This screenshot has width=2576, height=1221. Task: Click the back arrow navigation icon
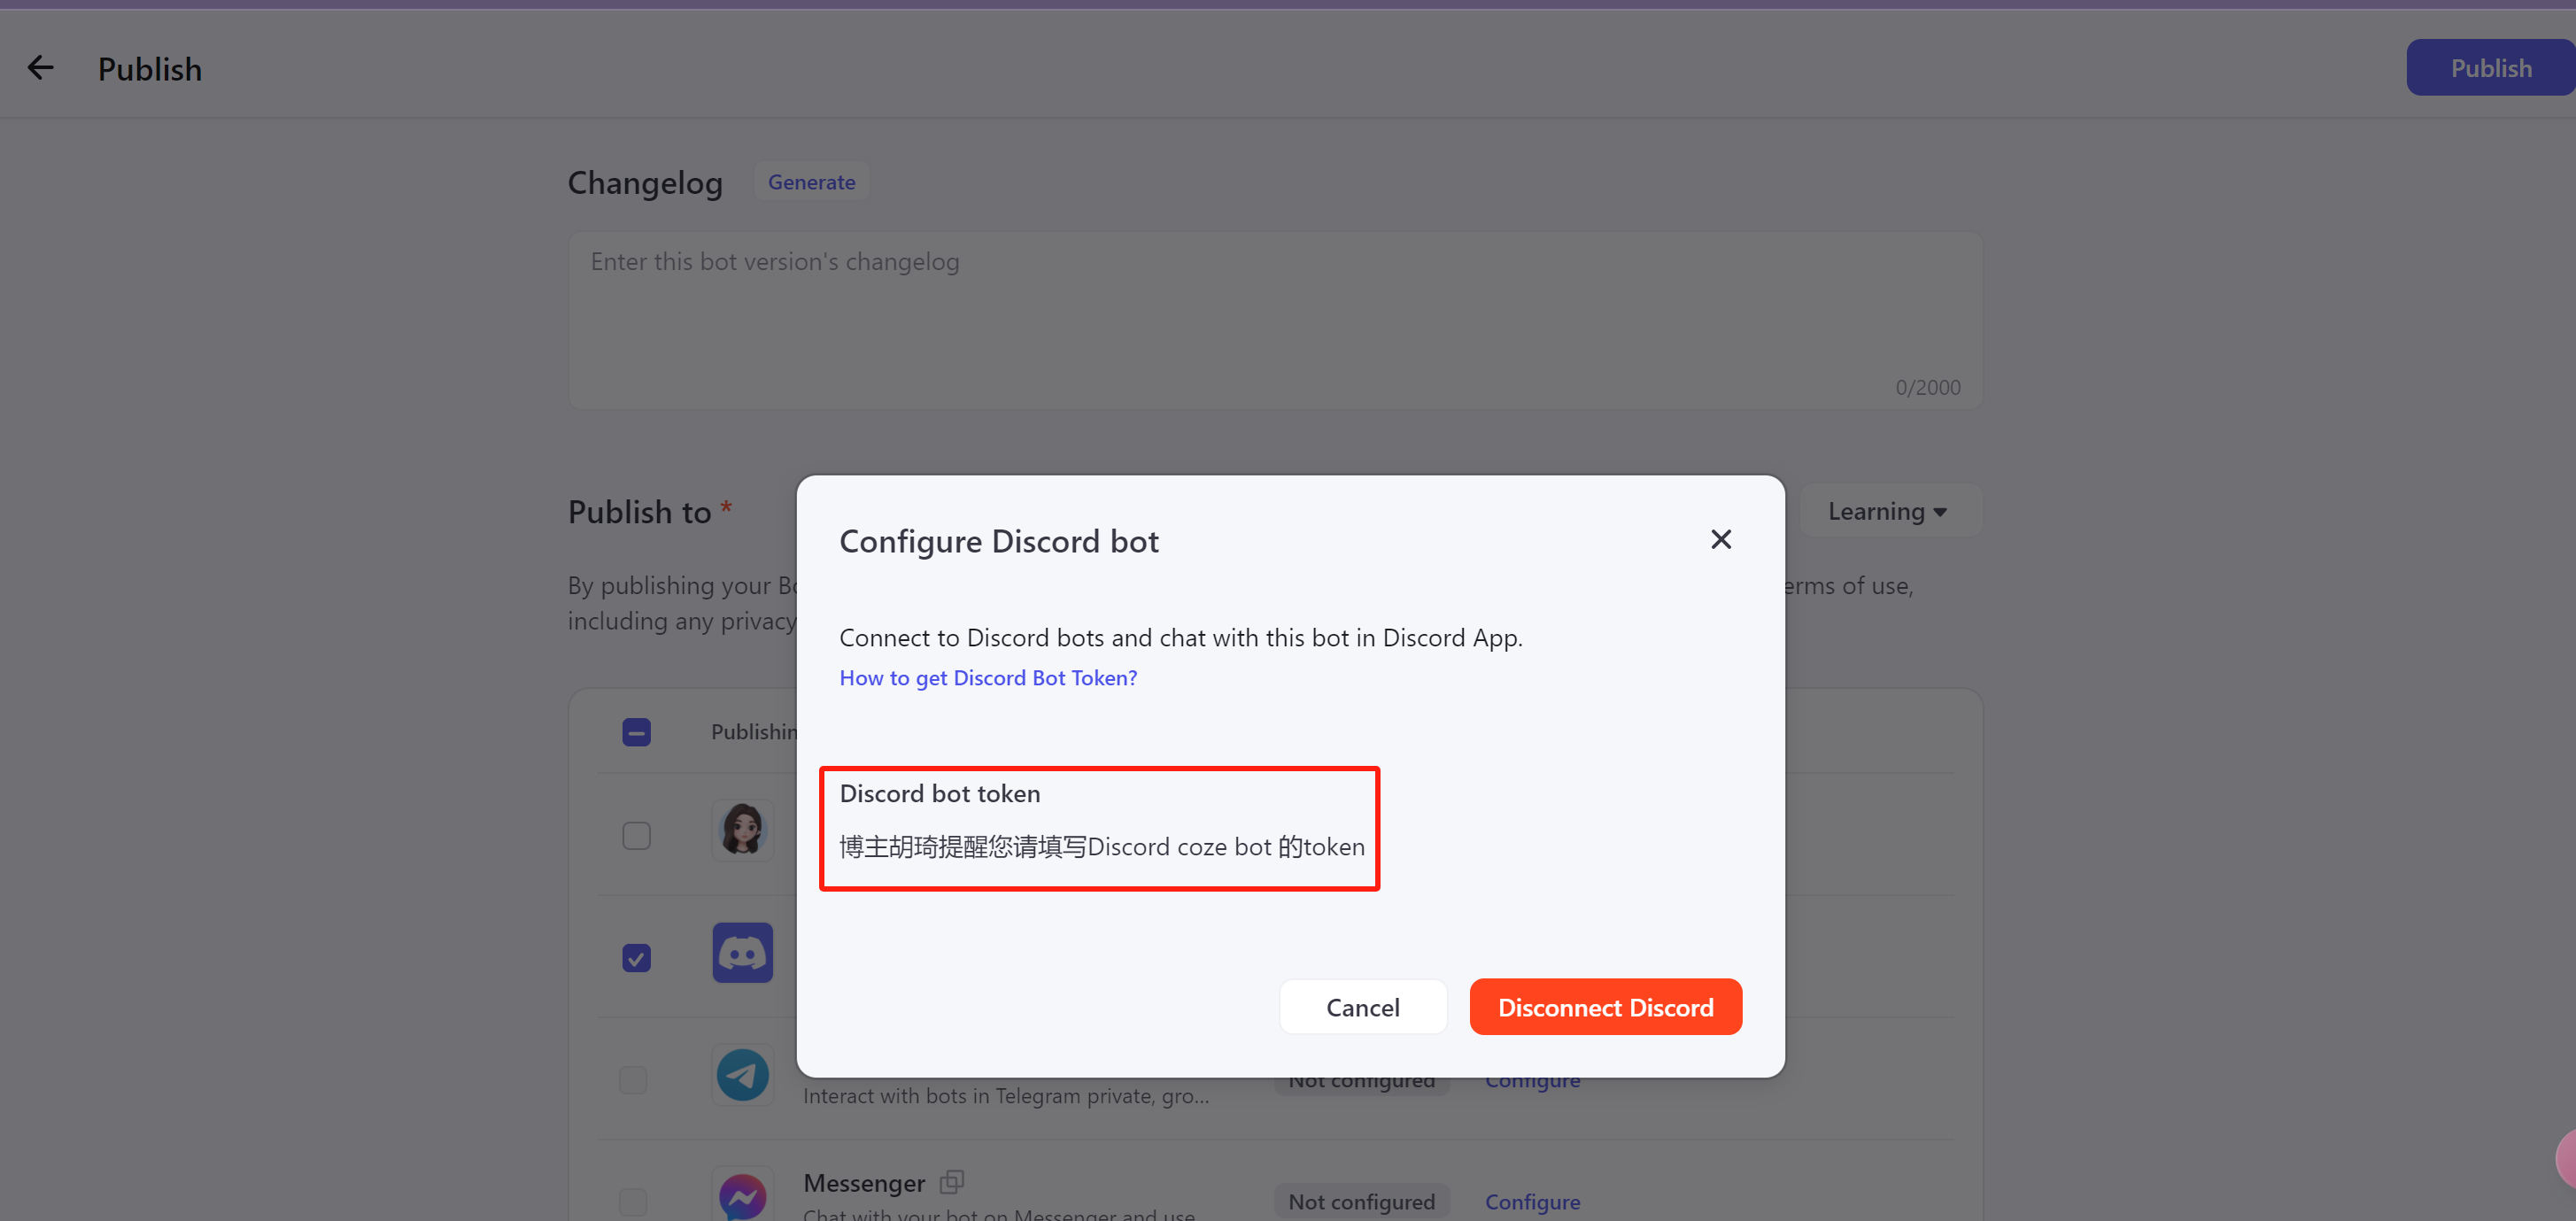tap(40, 67)
